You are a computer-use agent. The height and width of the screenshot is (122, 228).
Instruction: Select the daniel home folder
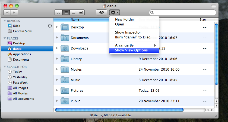27,49
